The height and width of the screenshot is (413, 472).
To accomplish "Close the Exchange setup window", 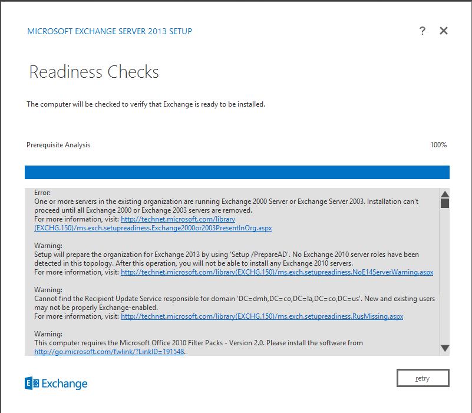I will [x=444, y=31].
